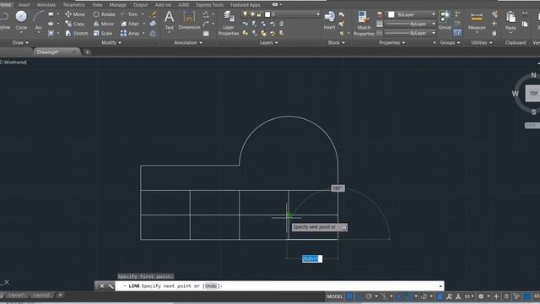Add a new drawing tab

pos(88,52)
